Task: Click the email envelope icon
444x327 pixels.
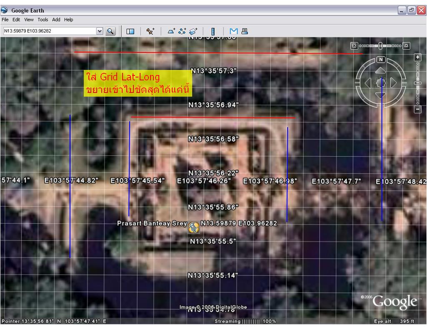Action: pos(233,31)
